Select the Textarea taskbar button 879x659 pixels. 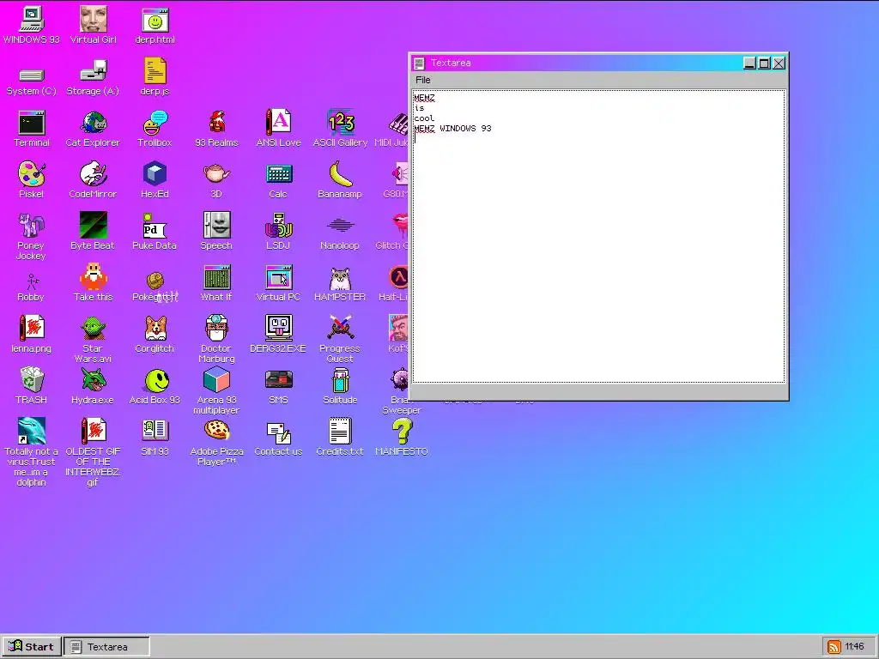106,647
